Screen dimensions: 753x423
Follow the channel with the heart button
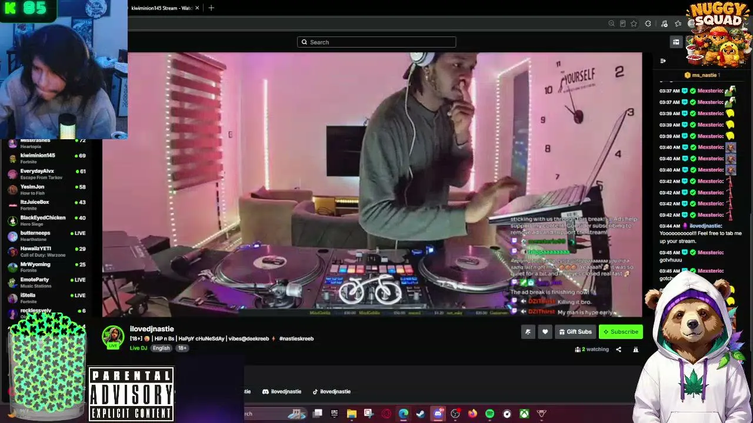coord(545,332)
